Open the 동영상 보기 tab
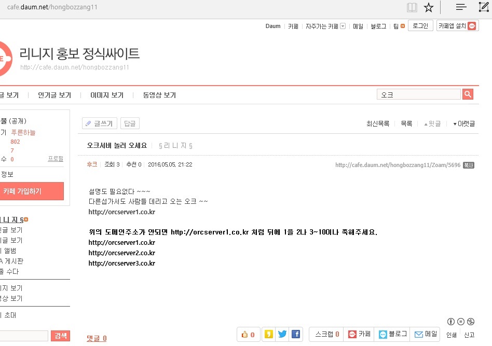Viewport: 492px width, 346px height. point(159,95)
